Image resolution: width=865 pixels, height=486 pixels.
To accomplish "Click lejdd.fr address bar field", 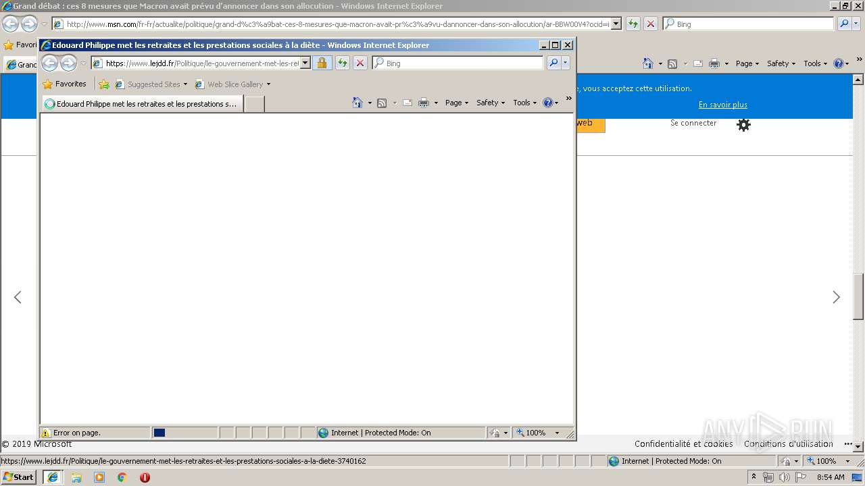I will coord(201,63).
